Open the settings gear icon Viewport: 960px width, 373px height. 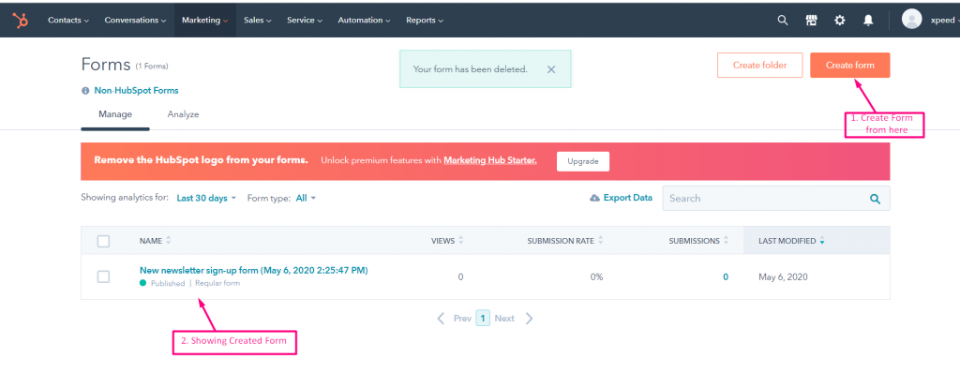(x=840, y=21)
